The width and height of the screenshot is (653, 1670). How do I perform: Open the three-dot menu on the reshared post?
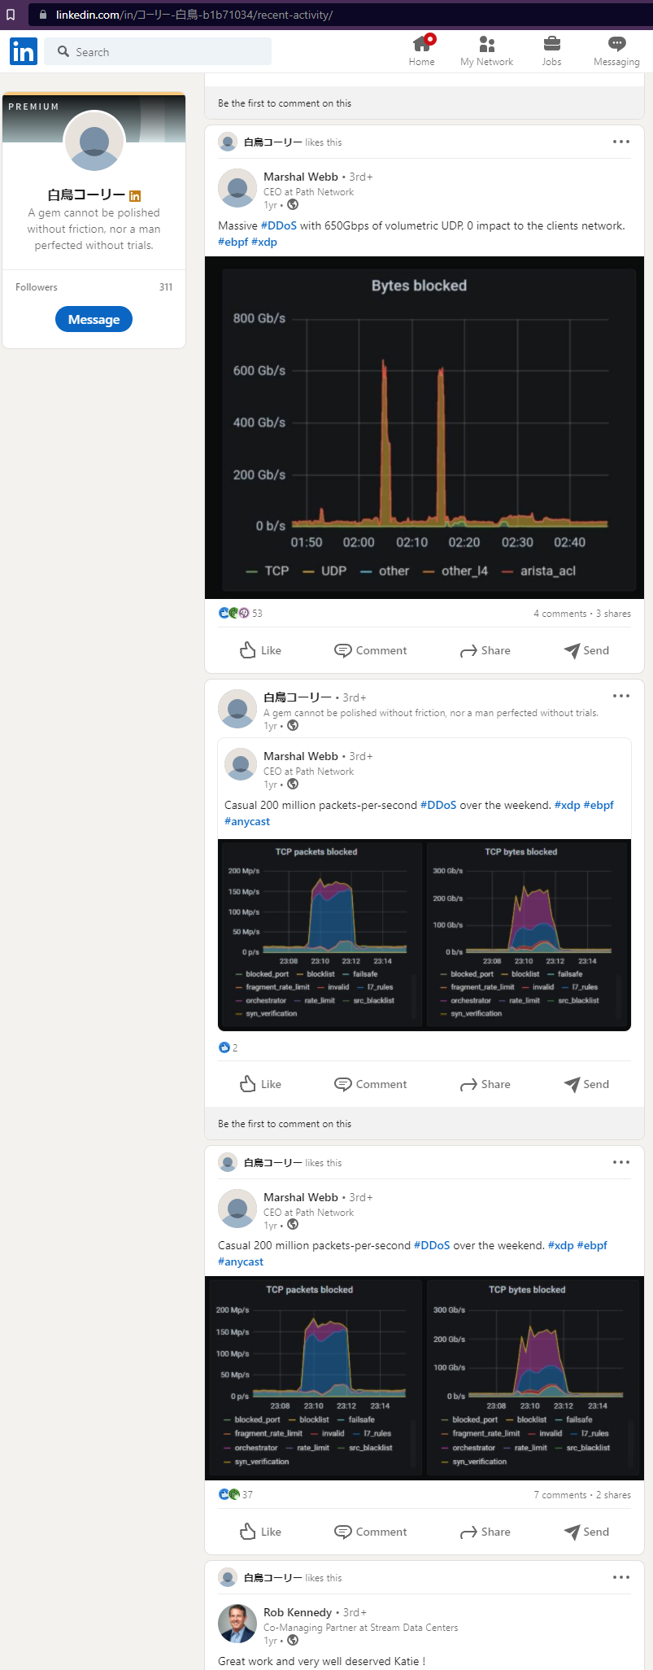click(x=621, y=696)
